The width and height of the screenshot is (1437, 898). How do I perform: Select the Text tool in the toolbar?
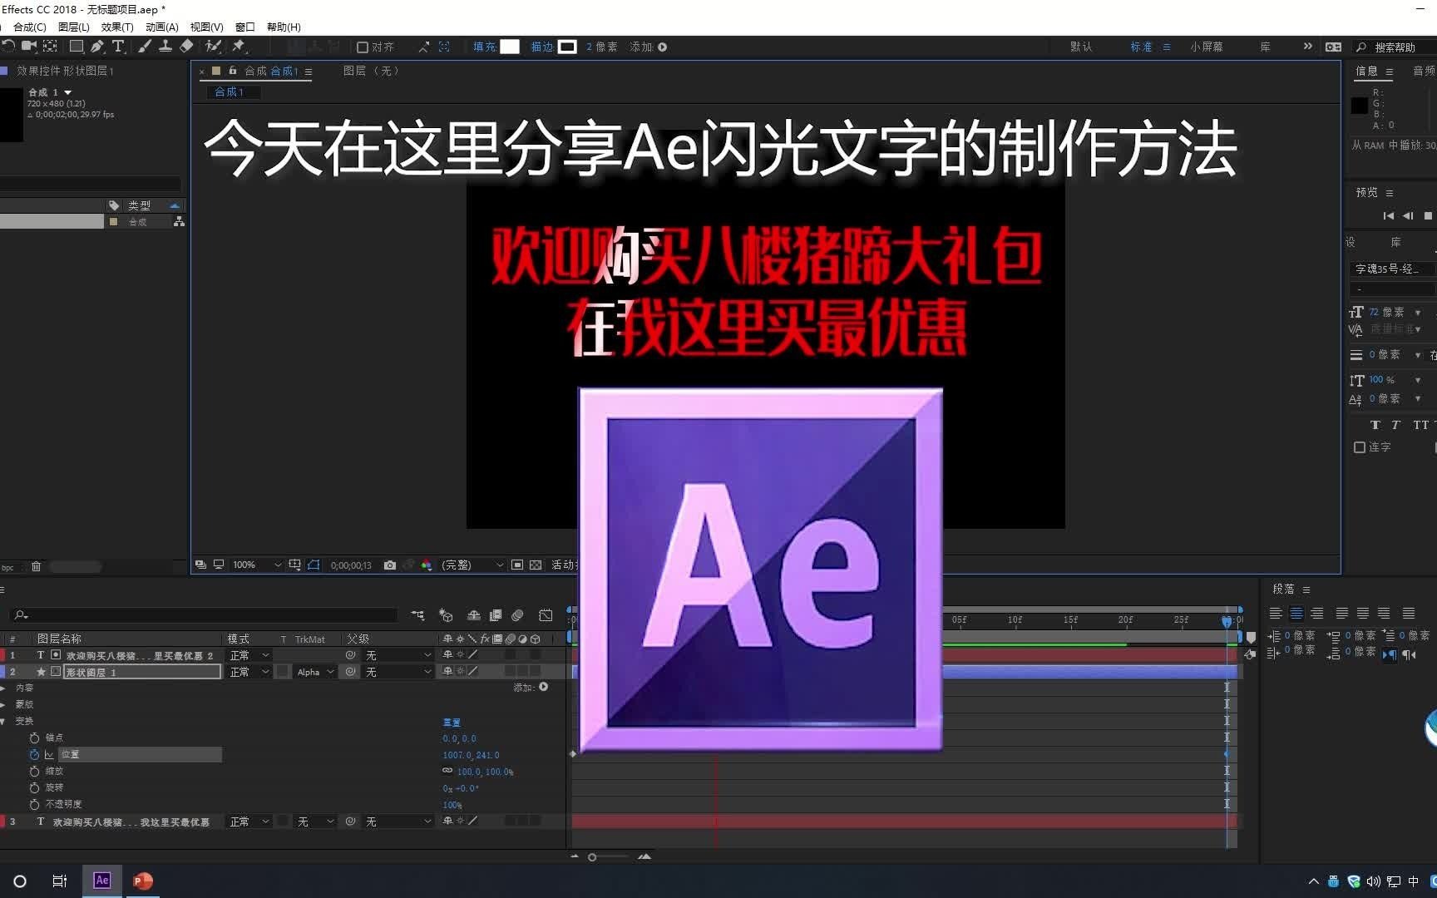coord(119,48)
